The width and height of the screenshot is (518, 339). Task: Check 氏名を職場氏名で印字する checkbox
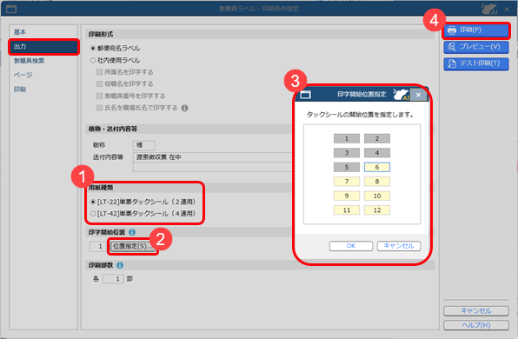(x=99, y=108)
